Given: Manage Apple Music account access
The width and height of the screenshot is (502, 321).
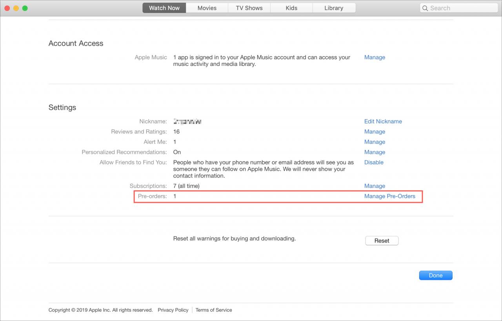Looking at the screenshot, I should (x=375, y=57).
